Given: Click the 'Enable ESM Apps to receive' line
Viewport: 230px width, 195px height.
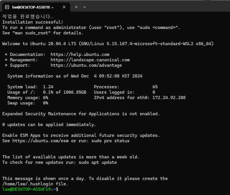Looking at the screenshot, I should click(x=81, y=135).
